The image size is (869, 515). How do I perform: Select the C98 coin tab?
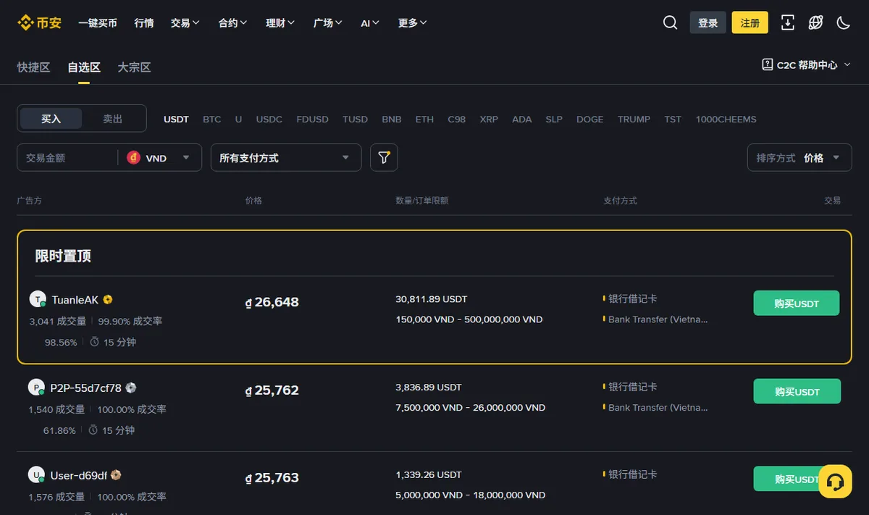click(x=457, y=119)
